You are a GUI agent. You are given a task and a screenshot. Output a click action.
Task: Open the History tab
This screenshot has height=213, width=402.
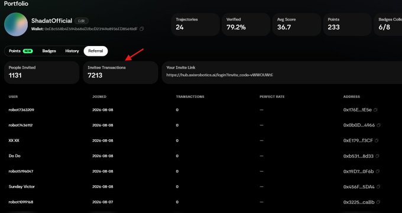tap(72, 51)
